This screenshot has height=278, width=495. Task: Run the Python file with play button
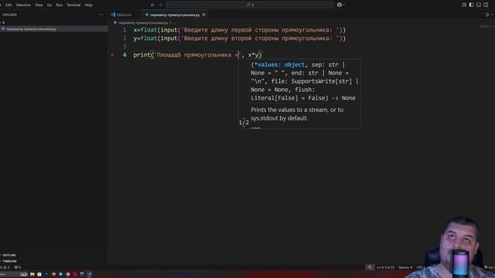[x=487, y=15]
